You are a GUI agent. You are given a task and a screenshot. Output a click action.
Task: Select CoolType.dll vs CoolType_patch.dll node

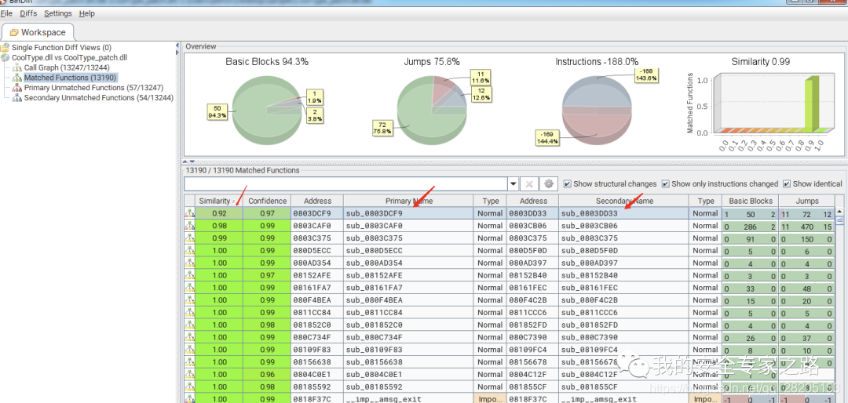tap(69, 57)
